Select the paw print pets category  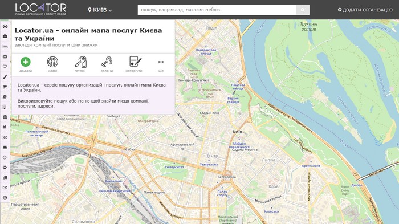click(5, 168)
